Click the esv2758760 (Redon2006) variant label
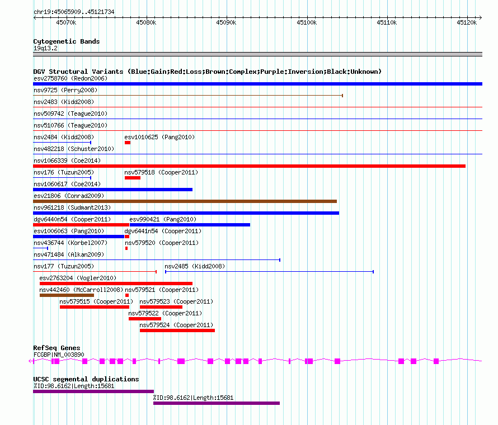The width and height of the screenshot is (498, 425). pyautogui.click(x=71, y=78)
